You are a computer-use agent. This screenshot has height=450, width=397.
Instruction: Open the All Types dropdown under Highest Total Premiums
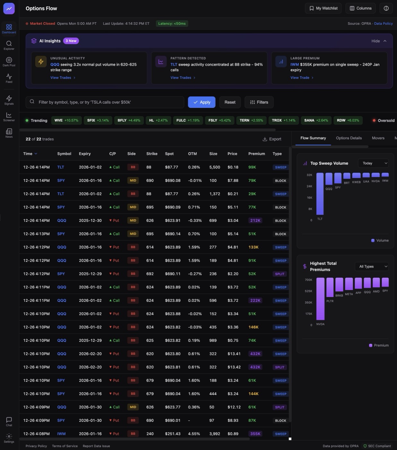[371, 266]
